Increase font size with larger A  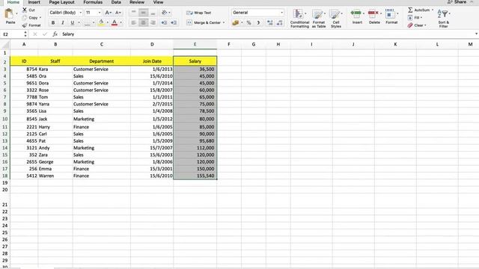[x=108, y=13]
